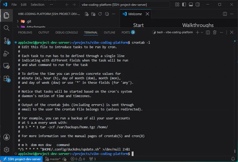Image resolution: width=238 pixels, height=162 pixels.
Task: Select the Welcome editor tab
Action: 135,14
